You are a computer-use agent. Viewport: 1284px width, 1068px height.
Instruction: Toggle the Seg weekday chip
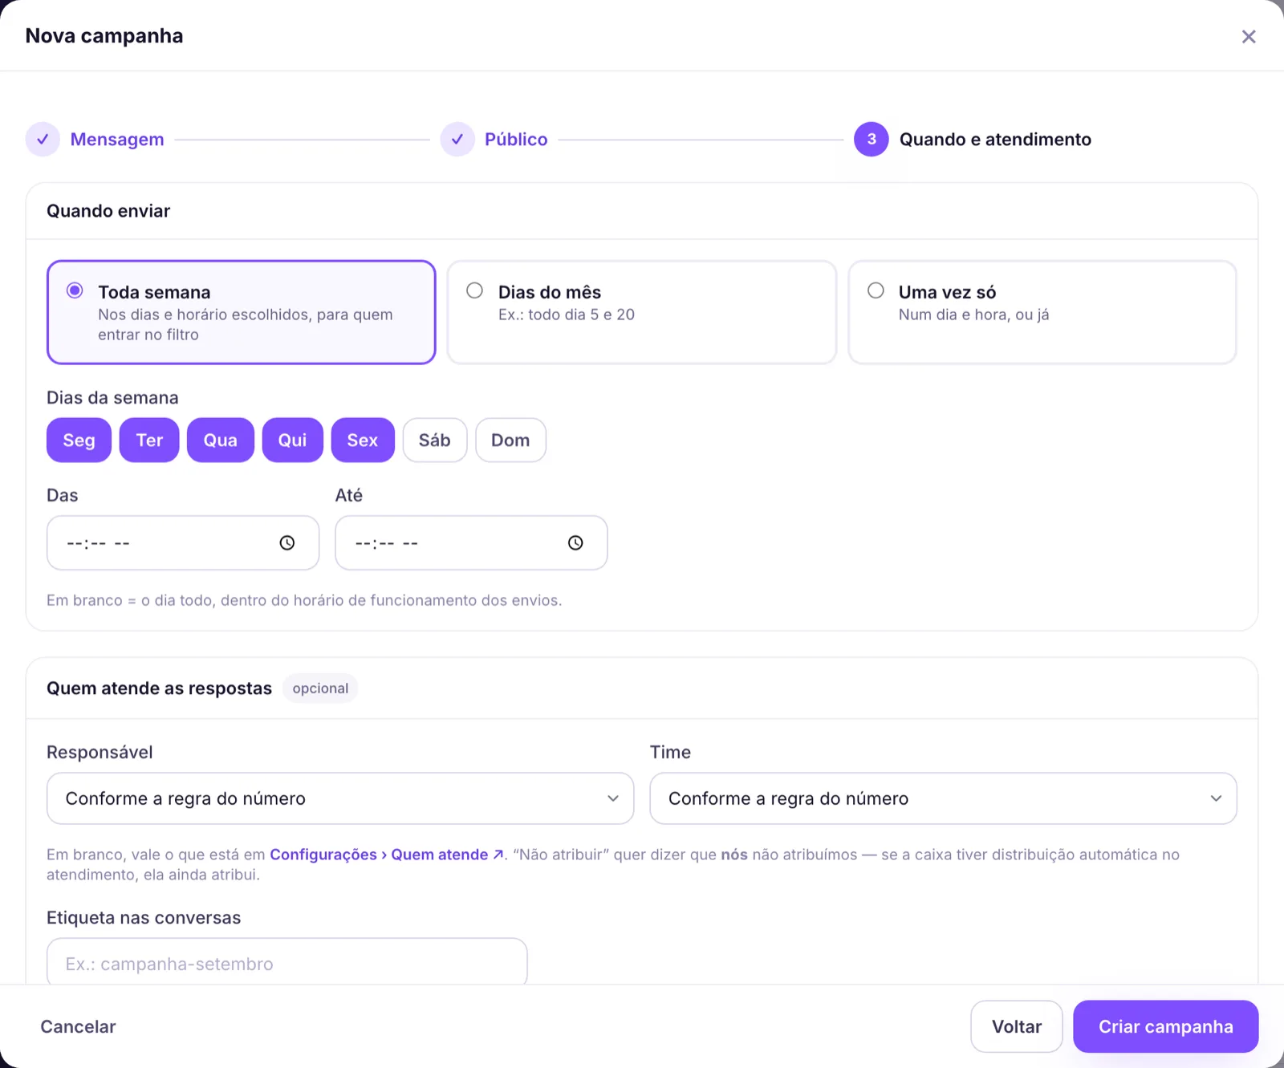pos(79,440)
